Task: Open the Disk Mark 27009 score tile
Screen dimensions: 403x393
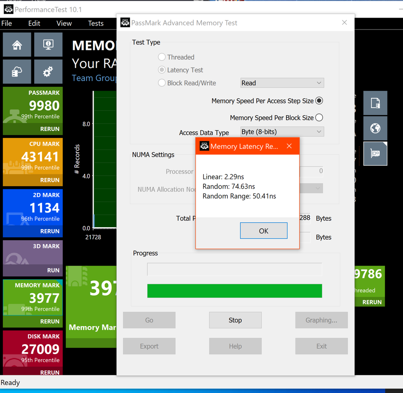Action: (x=33, y=349)
